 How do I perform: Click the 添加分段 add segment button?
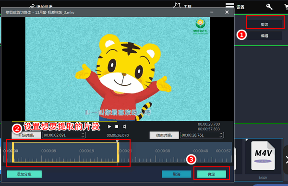click(24, 174)
